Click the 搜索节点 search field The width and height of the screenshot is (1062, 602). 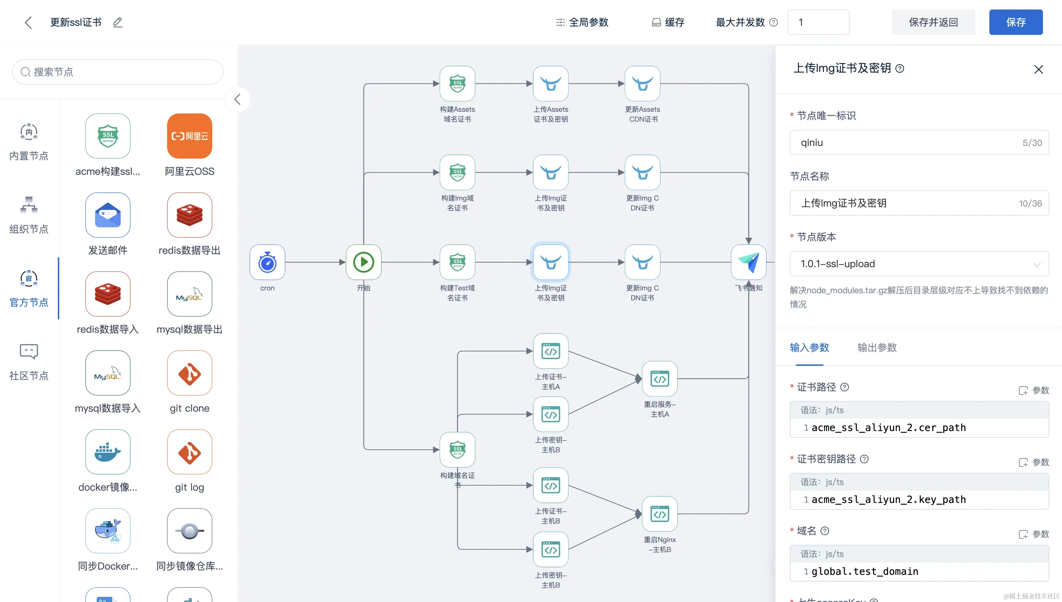[x=118, y=72]
